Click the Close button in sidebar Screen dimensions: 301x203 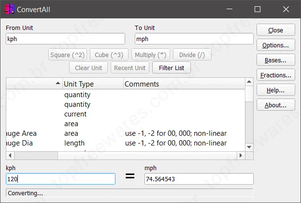[276, 30]
